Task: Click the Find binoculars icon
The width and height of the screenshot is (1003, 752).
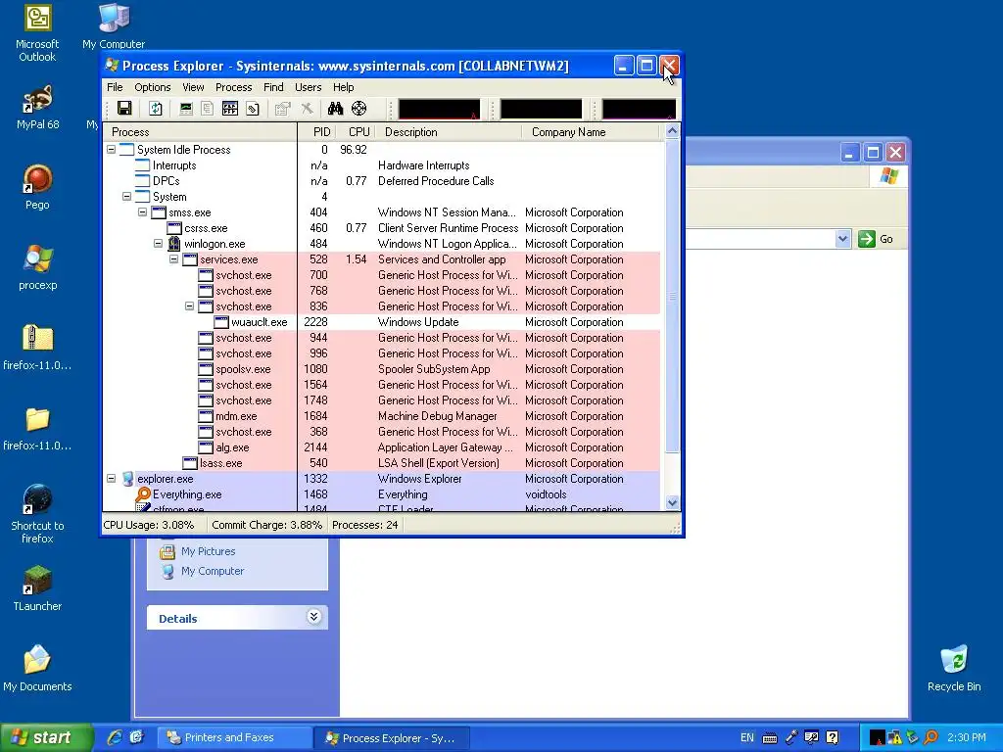Action: (x=335, y=108)
